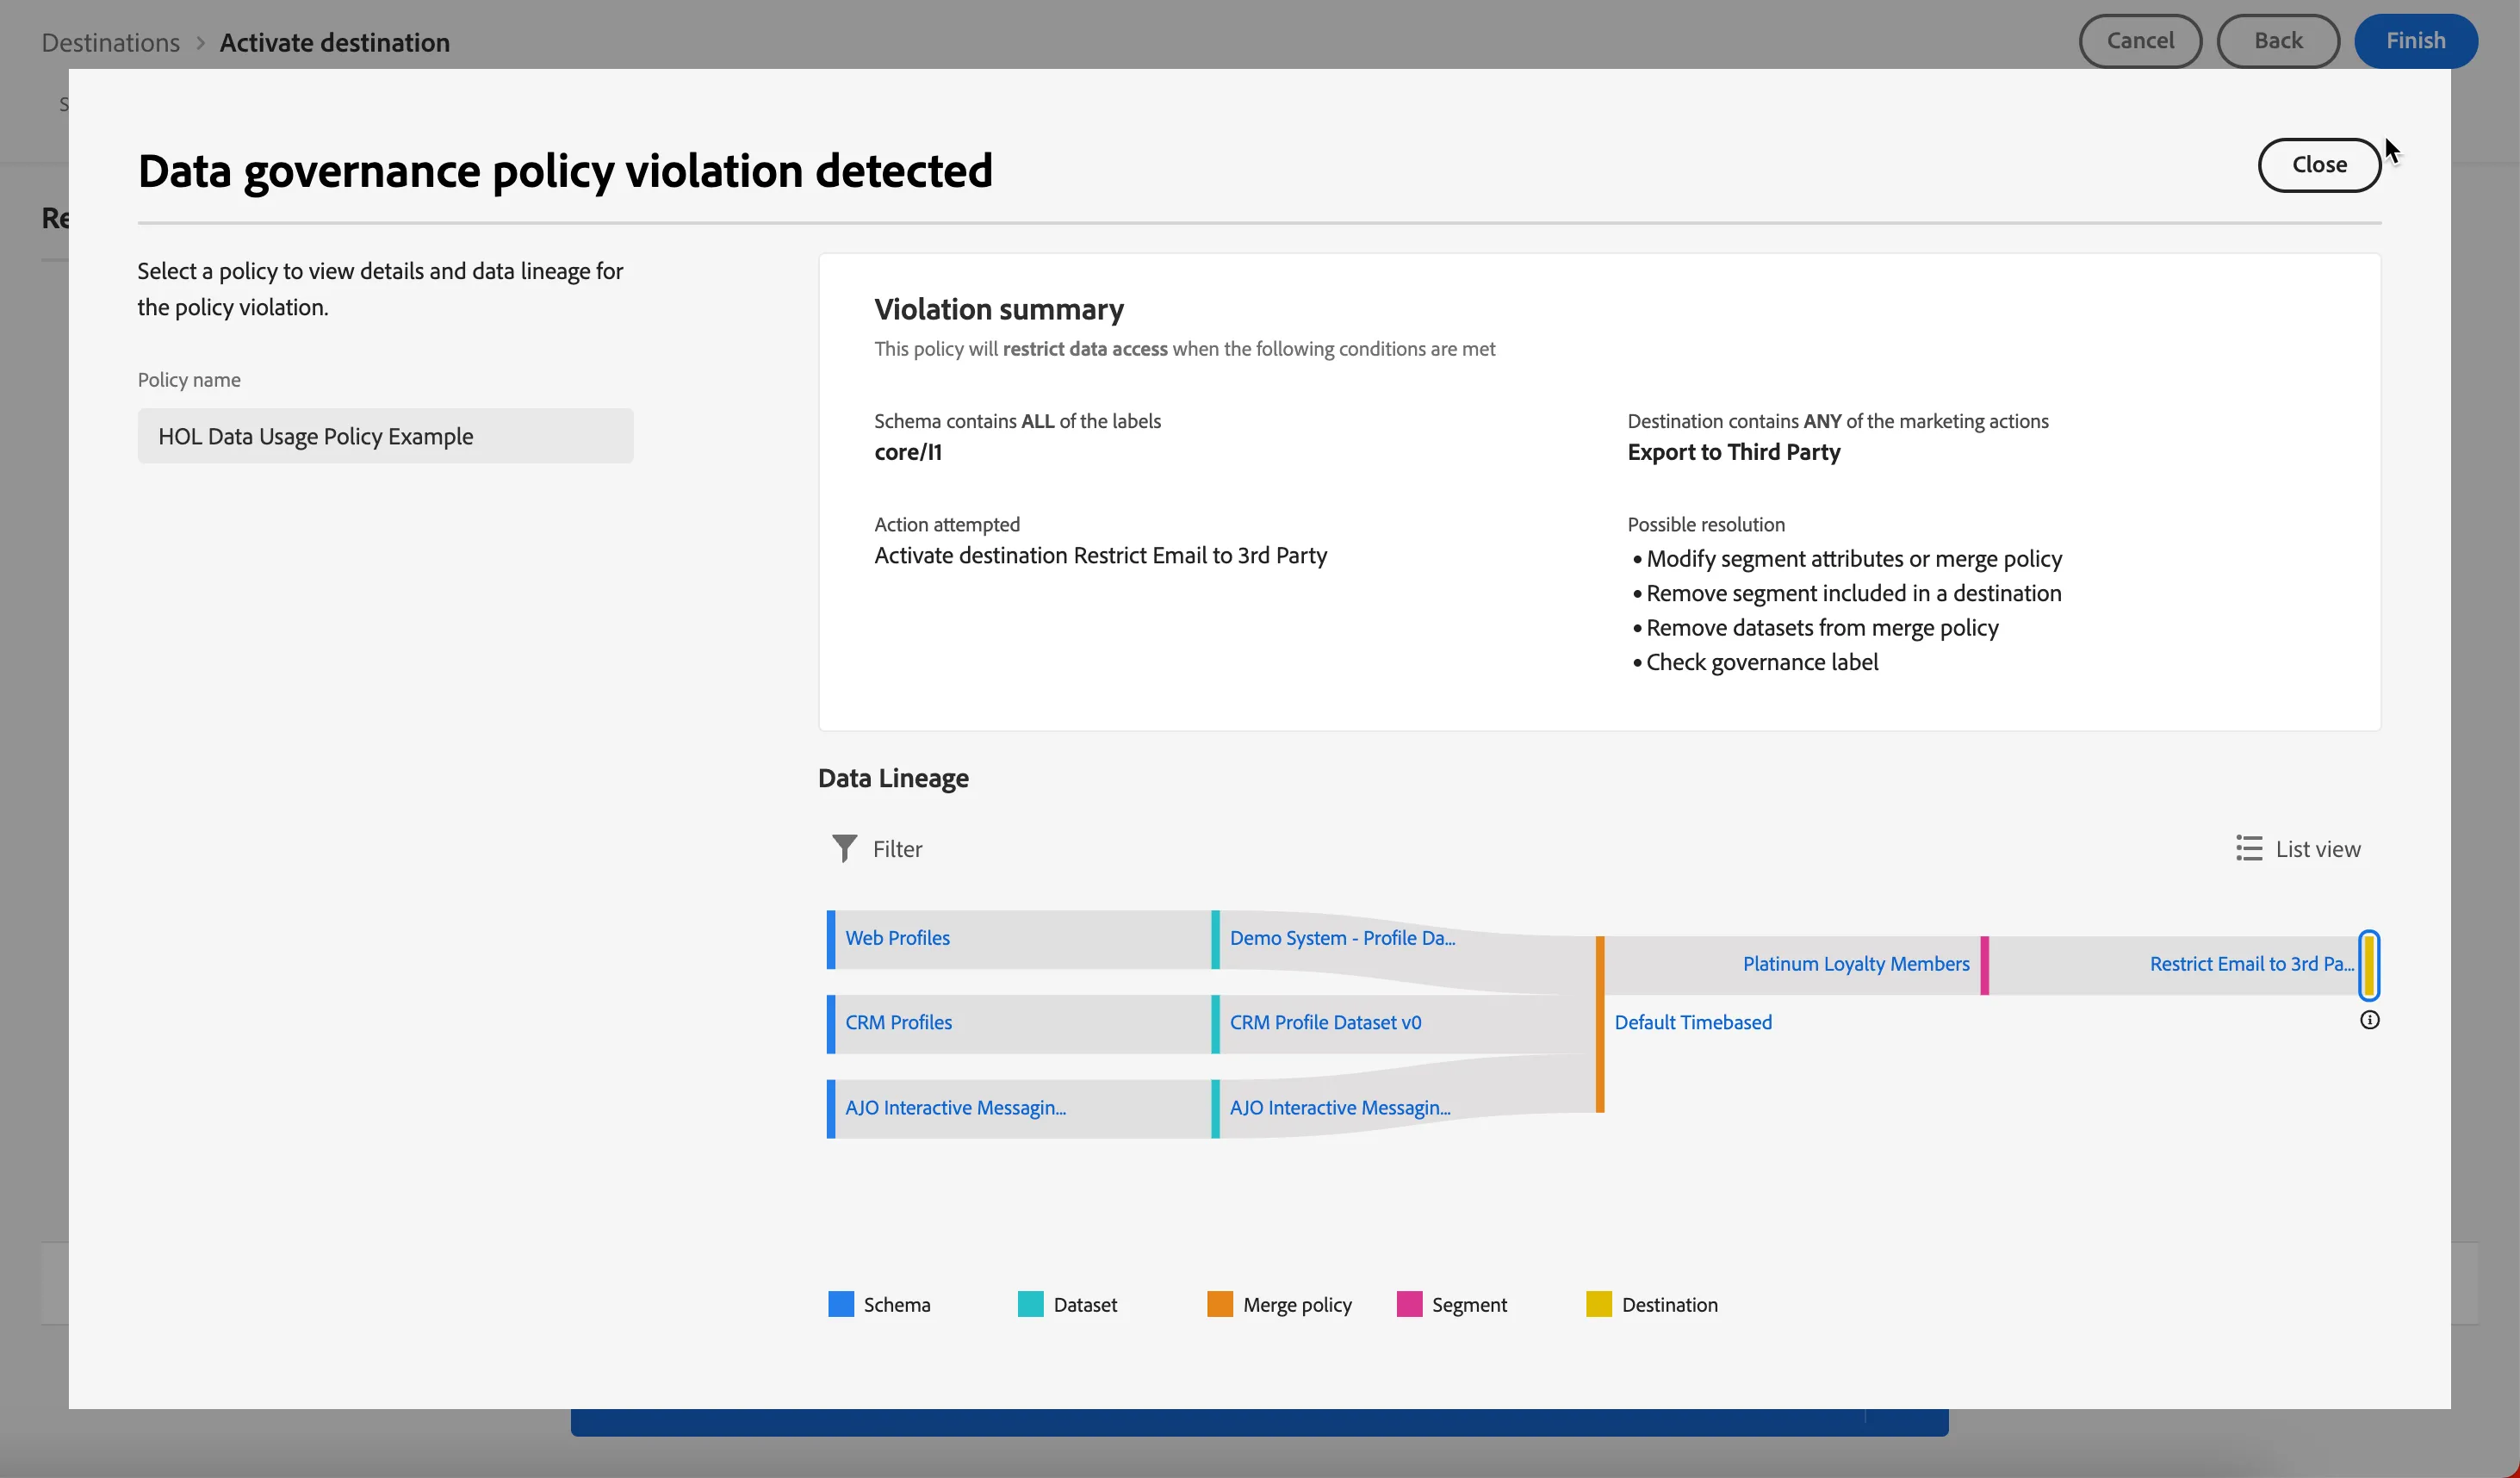
Task: Click highlighted yellow destination bar
Action: 2369,965
